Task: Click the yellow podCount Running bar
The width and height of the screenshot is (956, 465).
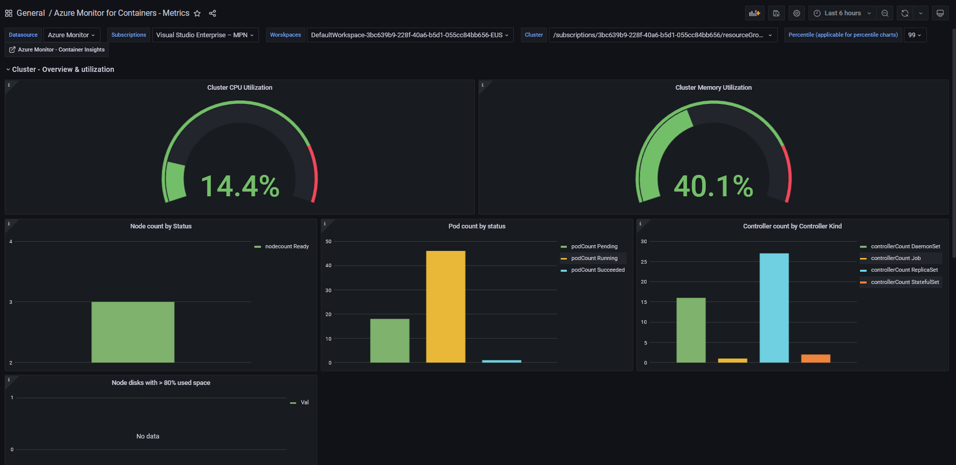Action: click(x=445, y=306)
